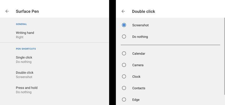Select the Screenshot radio button
The height and width of the screenshot is (105, 225).
point(124,25)
